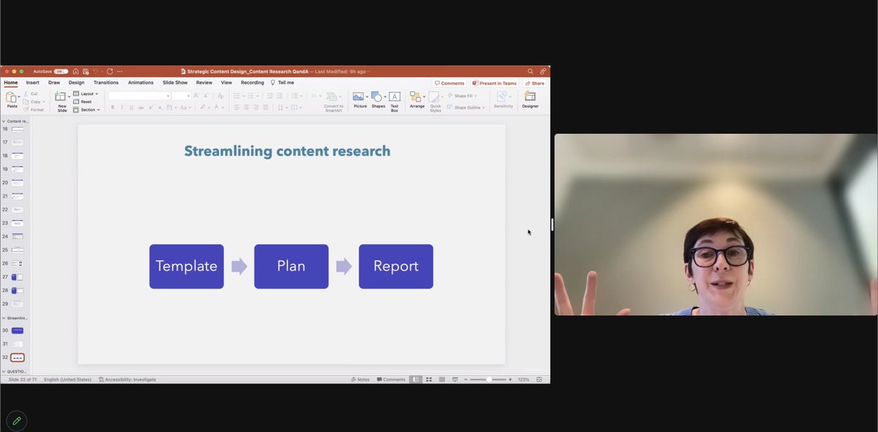Screen dimensions: 878x432
Task: Expand the QUESTIO... section in slide panel
Action: coord(3,371)
